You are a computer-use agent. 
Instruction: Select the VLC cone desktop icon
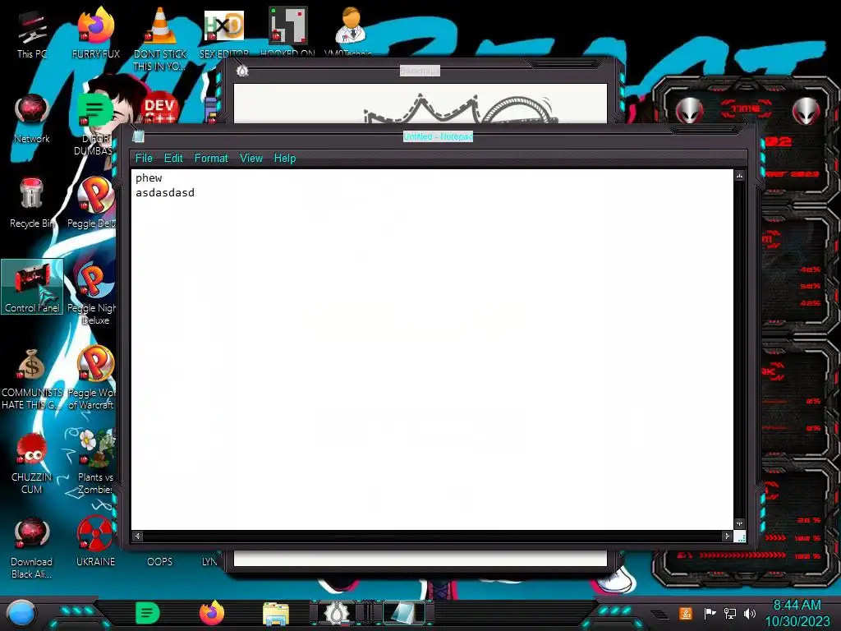point(160,39)
